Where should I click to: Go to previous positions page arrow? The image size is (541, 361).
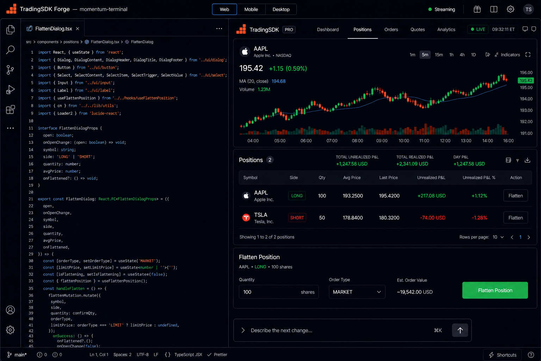tap(512, 237)
